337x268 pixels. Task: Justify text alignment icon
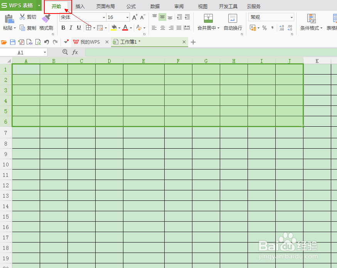coord(179,28)
